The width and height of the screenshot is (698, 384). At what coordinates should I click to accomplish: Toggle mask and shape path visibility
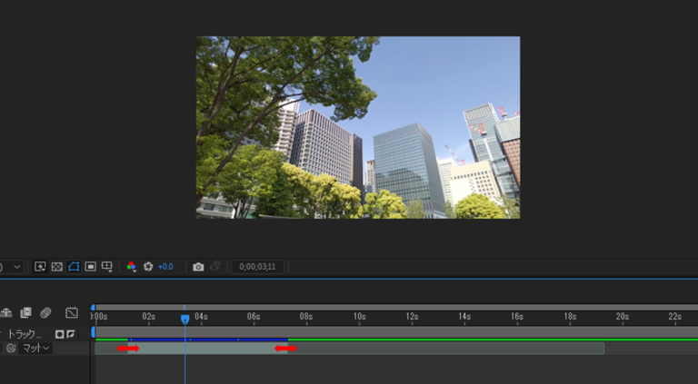click(74, 267)
